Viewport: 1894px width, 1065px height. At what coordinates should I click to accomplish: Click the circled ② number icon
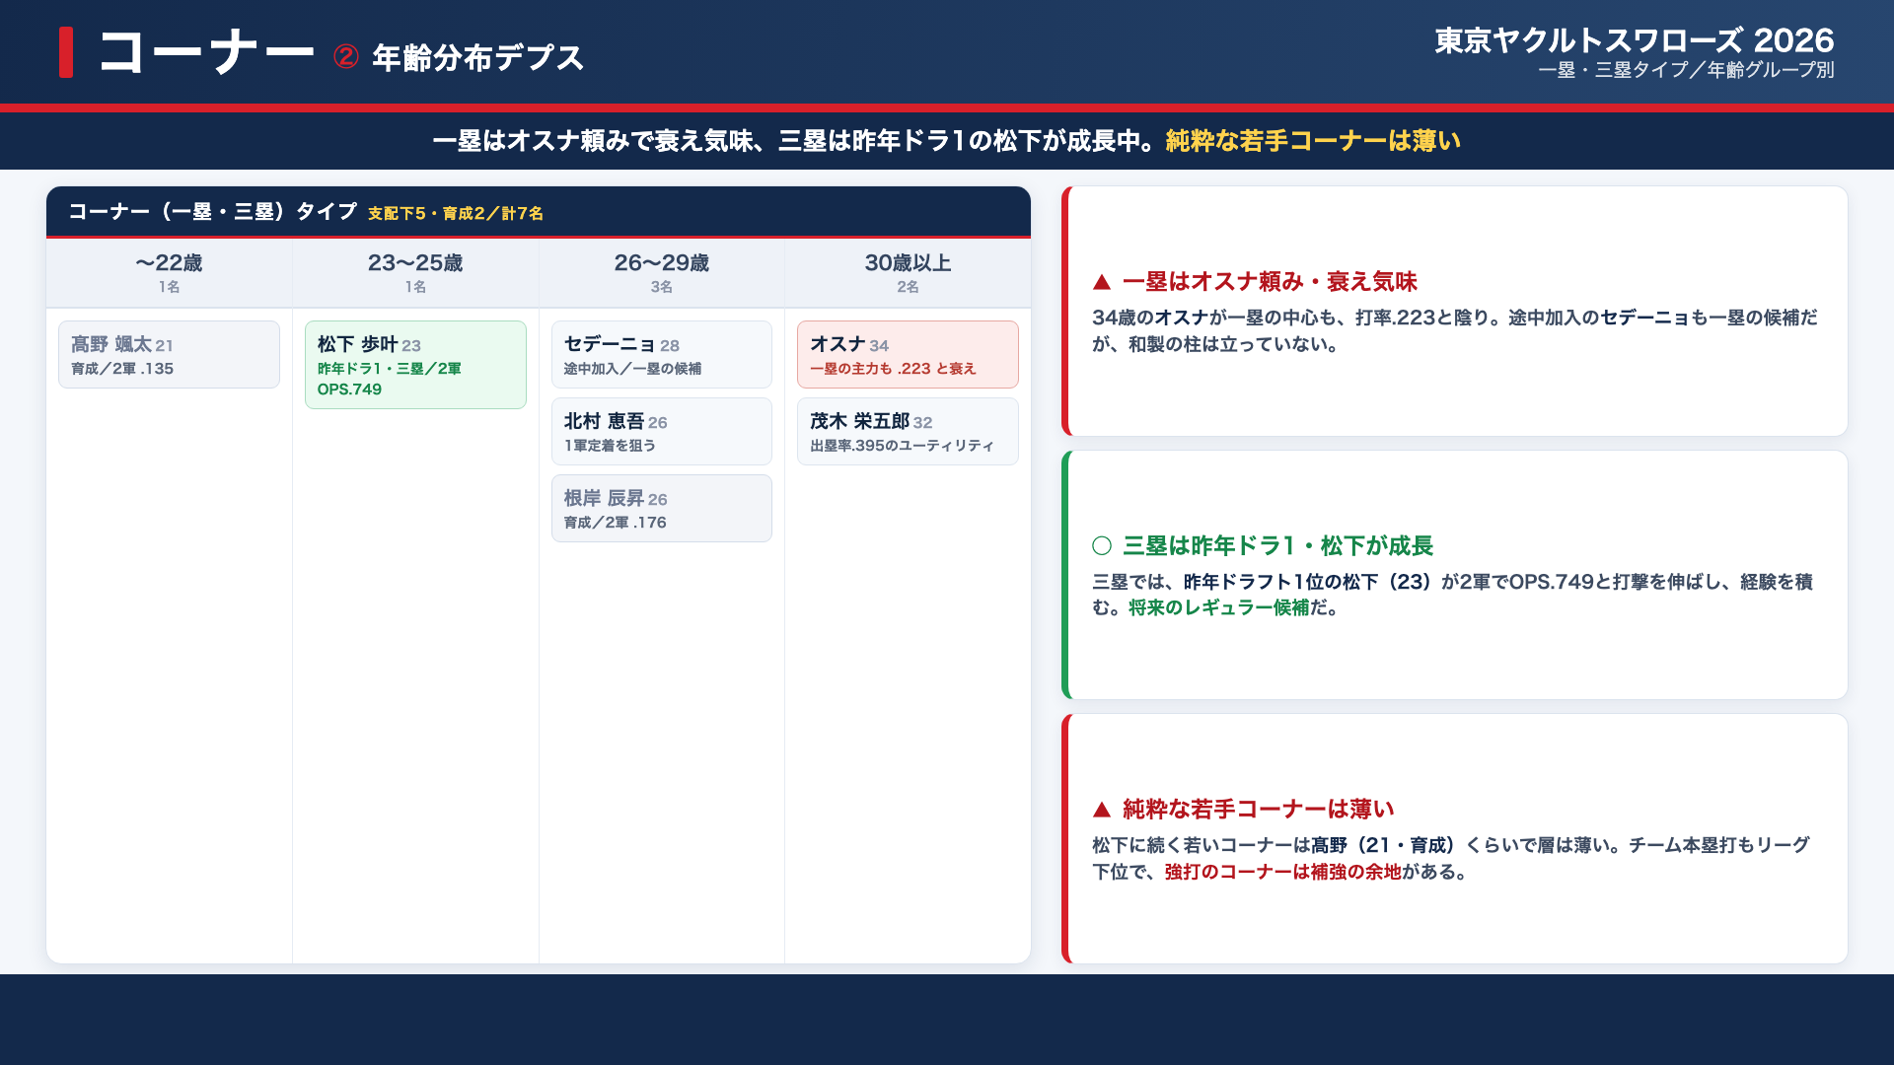pyautogui.click(x=345, y=57)
